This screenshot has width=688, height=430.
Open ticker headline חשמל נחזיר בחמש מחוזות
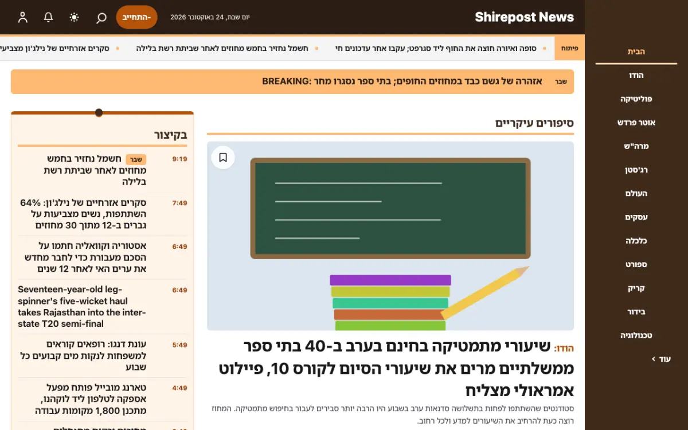tap(222, 48)
